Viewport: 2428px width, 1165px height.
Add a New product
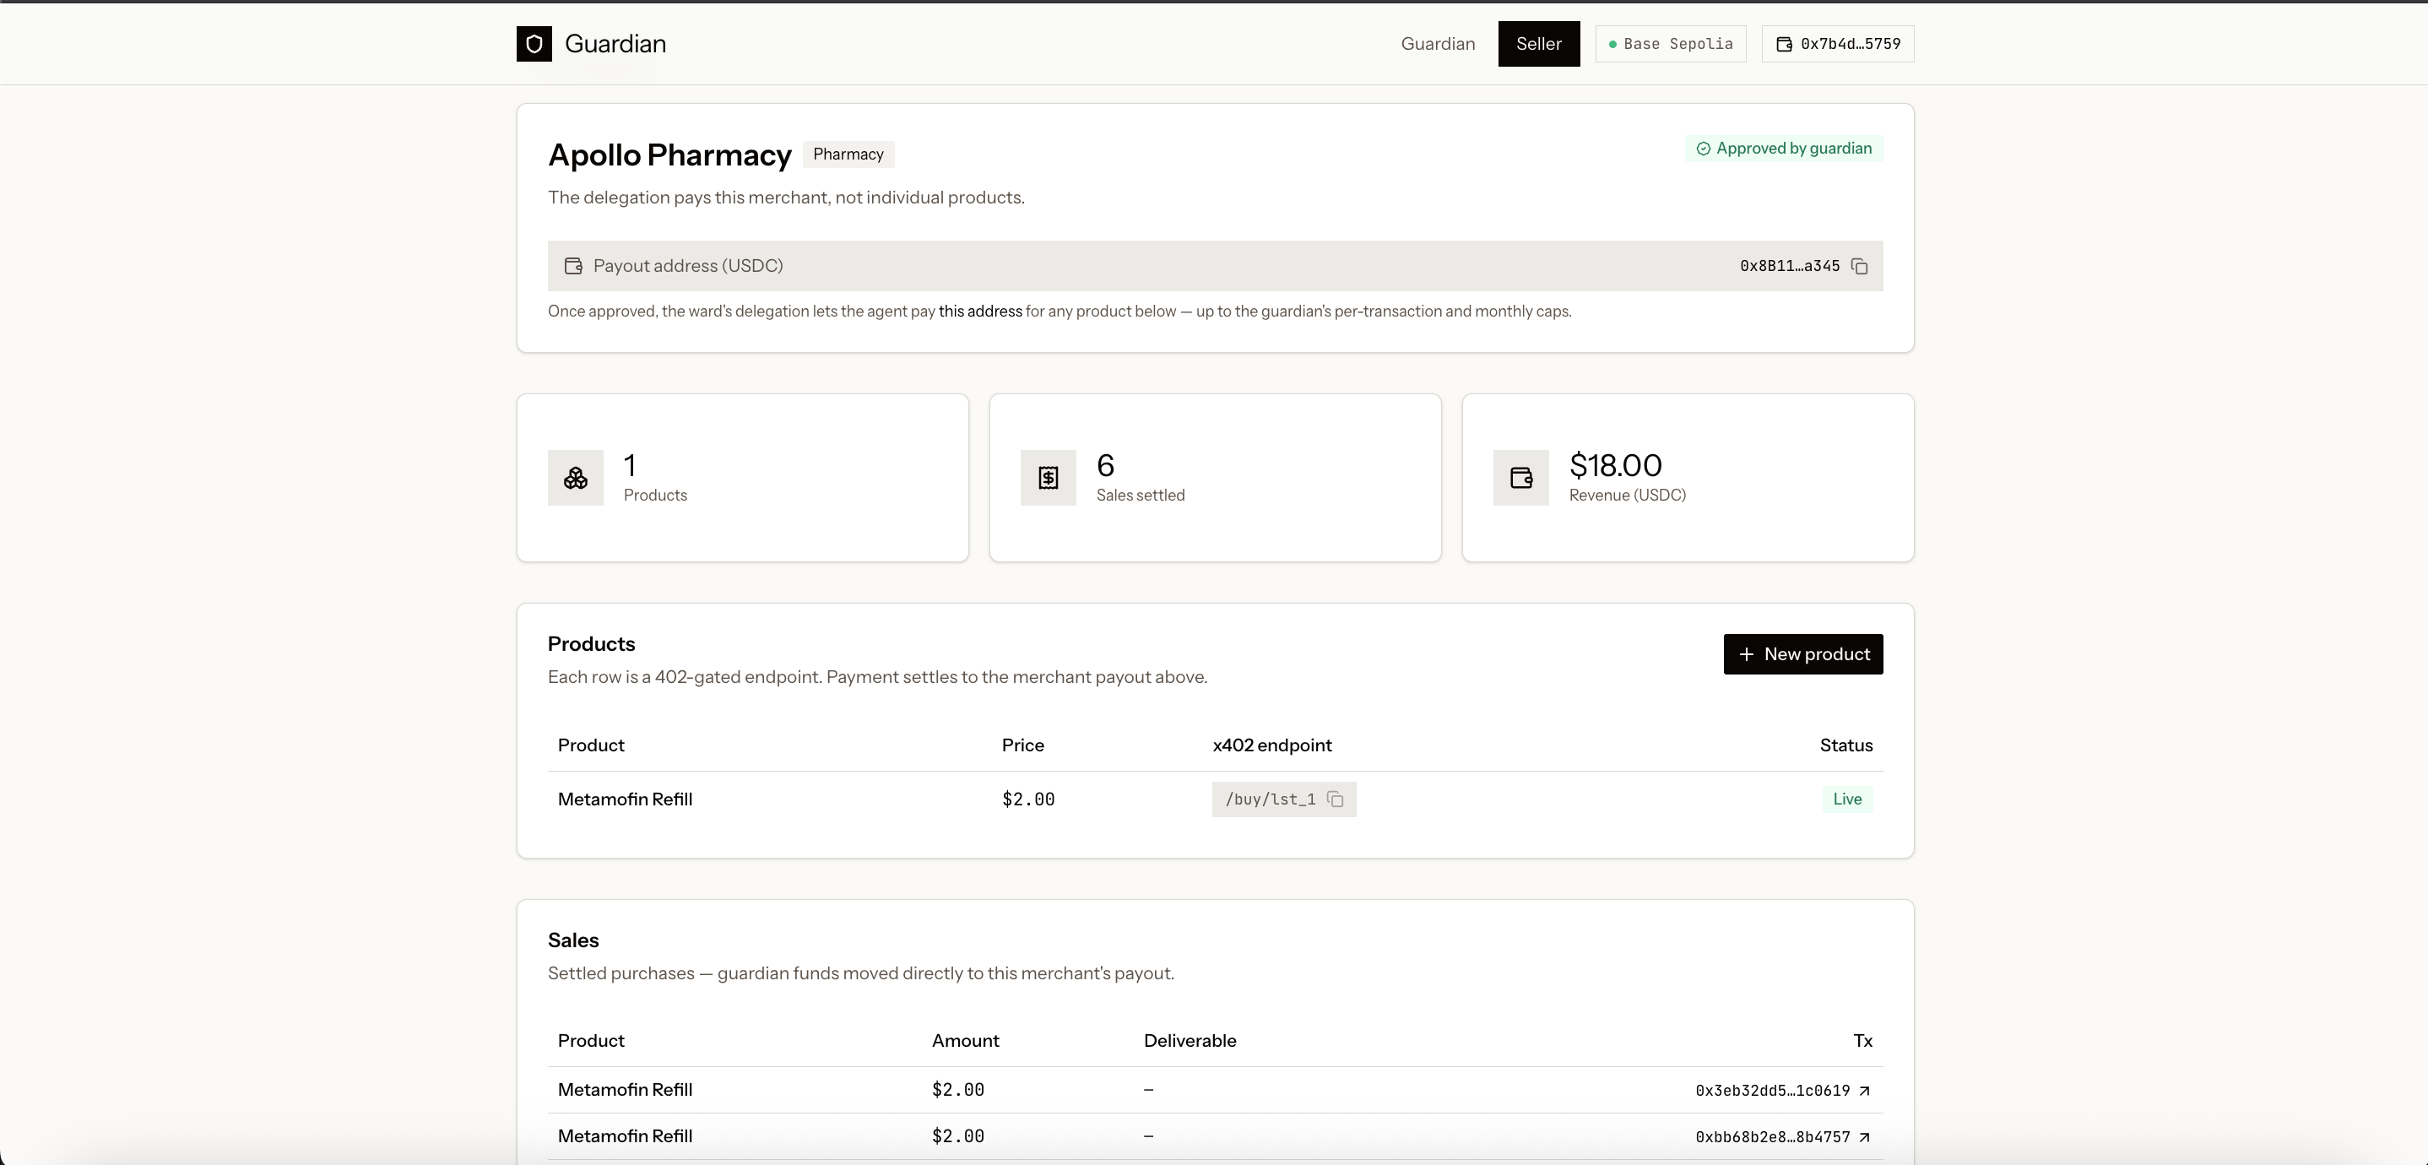[1803, 654]
